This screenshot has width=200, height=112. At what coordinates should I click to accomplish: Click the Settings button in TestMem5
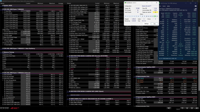point(146,24)
